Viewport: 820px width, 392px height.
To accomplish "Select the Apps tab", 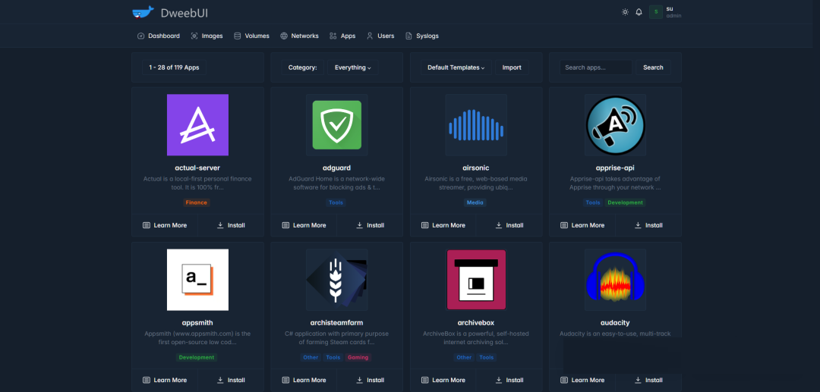I will coord(342,36).
